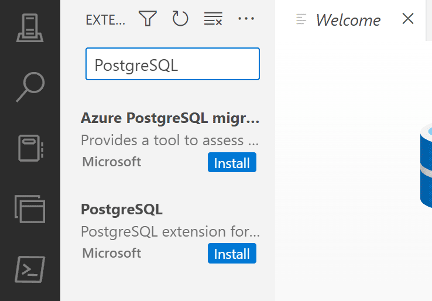432x301 pixels.
Task: Click Microsoft publisher under Azure PostgreSQL migration
Action: pos(112,162)
